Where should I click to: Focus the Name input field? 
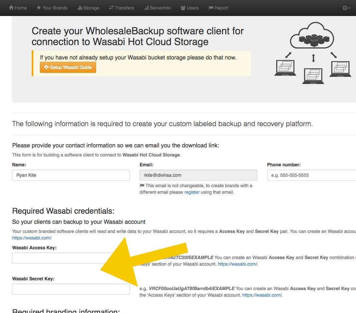71,175
